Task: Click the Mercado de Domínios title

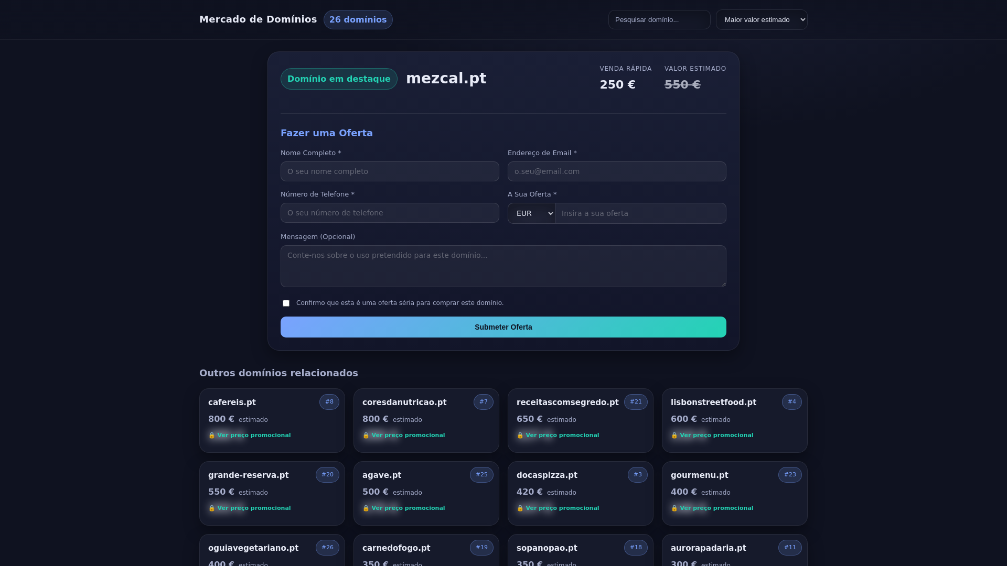Action: [258, 19]
